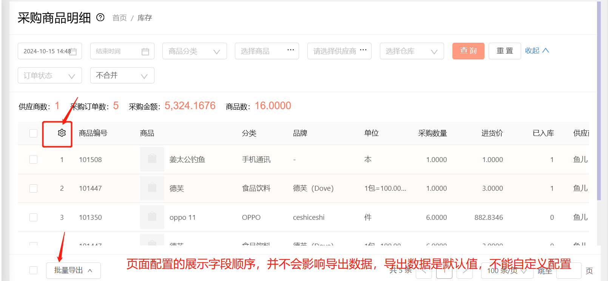Click the vertical scrollbar on the right
Viewport: 608px width, 281px height.
(x=599, y=102)
